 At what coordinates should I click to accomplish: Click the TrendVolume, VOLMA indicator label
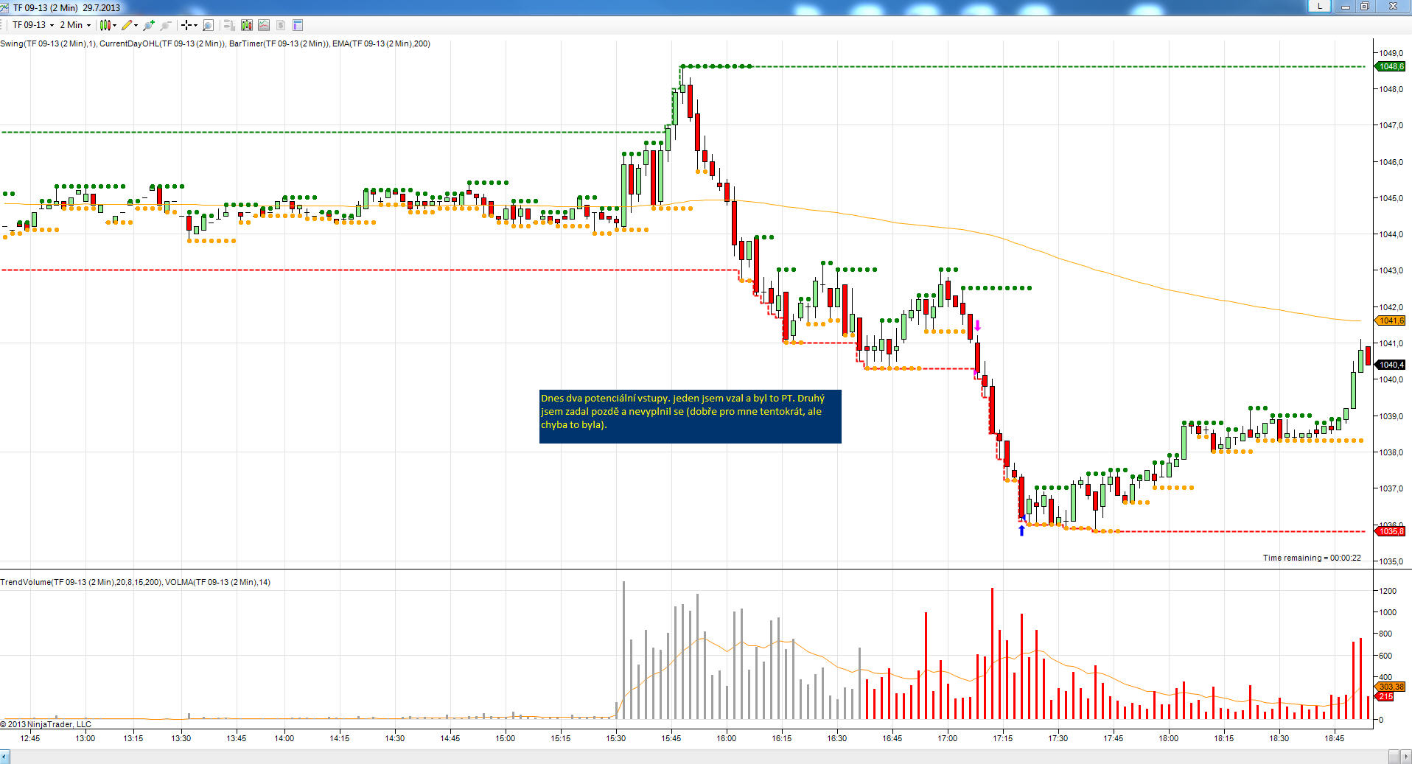(135, 582)
